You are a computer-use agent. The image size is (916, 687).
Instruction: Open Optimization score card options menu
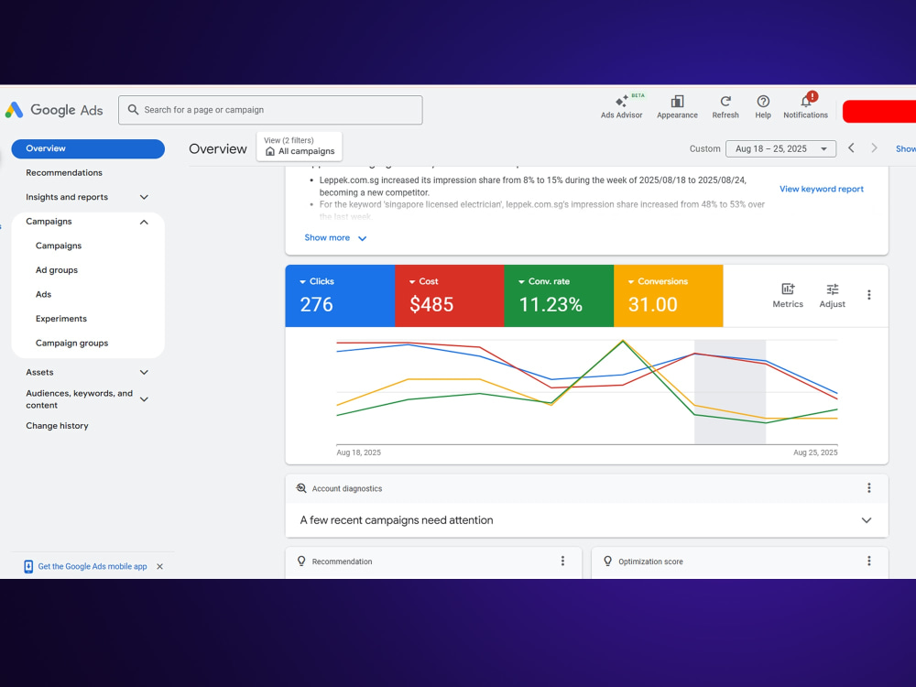[x=868, y=561]
